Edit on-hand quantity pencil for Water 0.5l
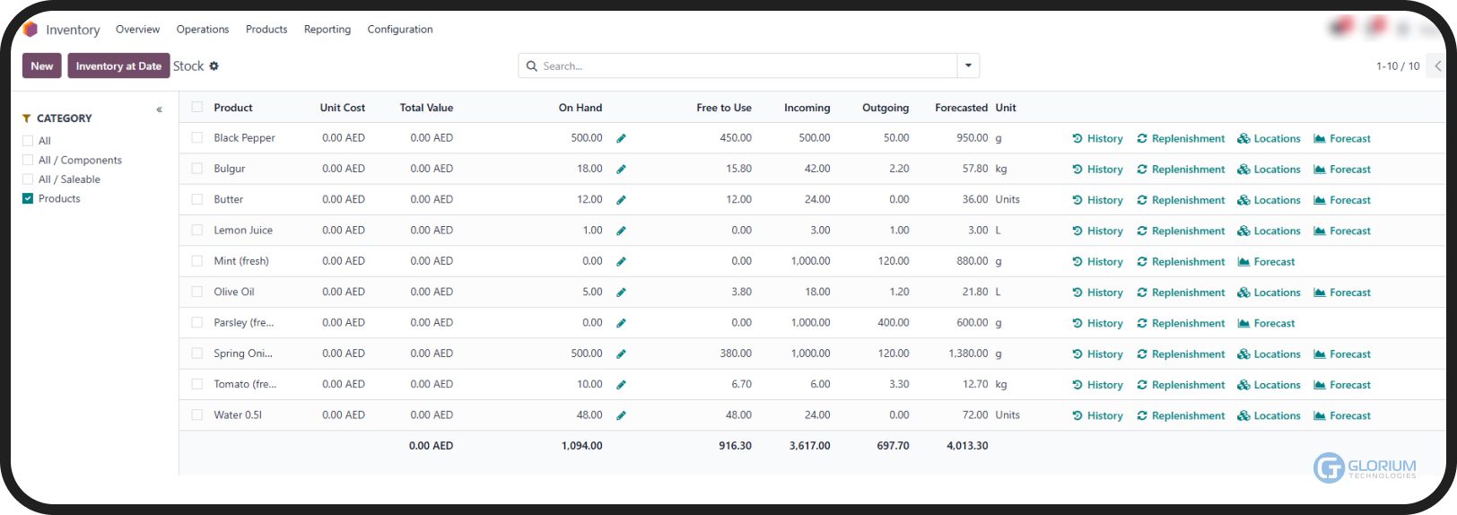The image size is (1457, 515). point(621,415)
